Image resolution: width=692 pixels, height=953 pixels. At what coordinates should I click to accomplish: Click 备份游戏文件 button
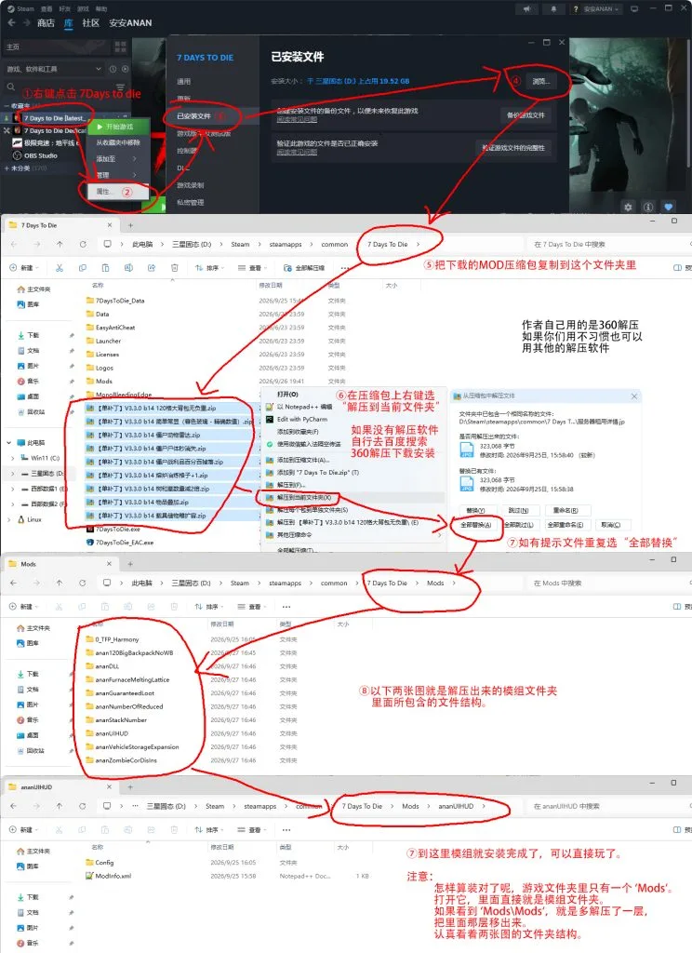click(x=526, y=114)
